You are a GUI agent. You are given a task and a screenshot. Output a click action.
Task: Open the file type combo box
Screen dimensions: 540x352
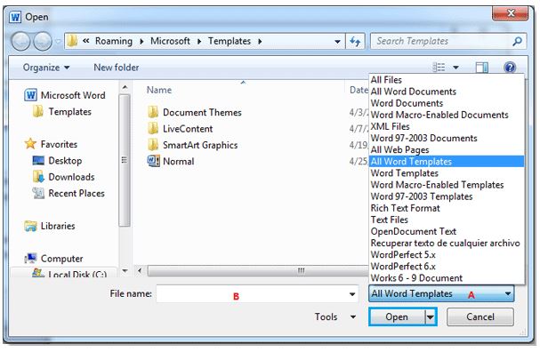click(x=441, y=294)
